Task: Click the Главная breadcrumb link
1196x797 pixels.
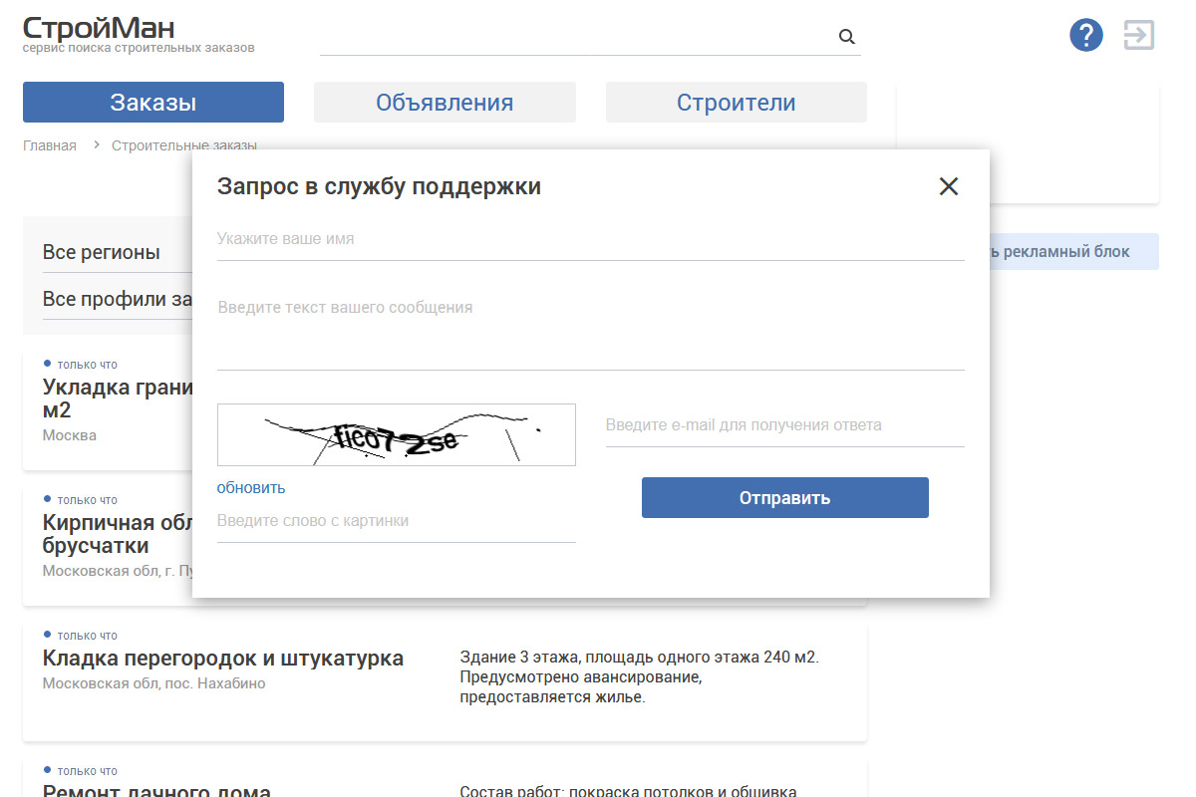Action: click(x=50, y=145)
